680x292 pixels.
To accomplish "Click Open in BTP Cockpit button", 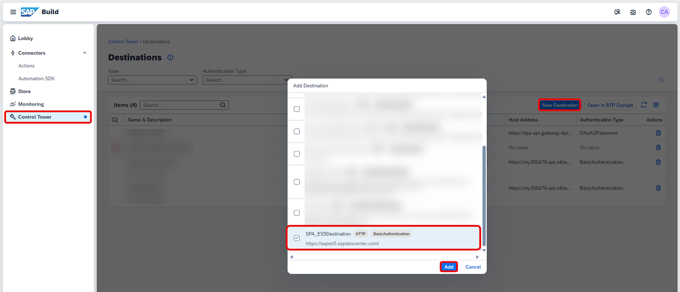I will coord(610,105).
